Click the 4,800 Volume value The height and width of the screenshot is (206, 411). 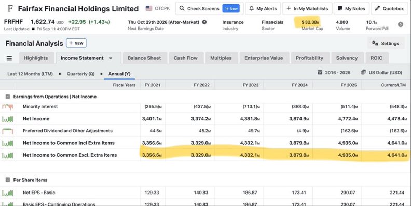click(x=342, y=22)
